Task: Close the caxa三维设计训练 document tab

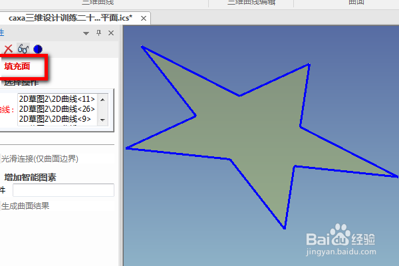Action: [x=144, y=19]
